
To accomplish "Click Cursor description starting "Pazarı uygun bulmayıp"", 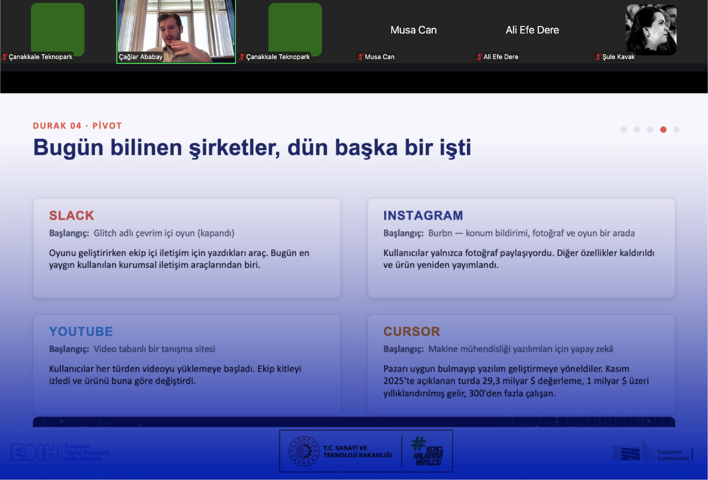I will point(516,381).
